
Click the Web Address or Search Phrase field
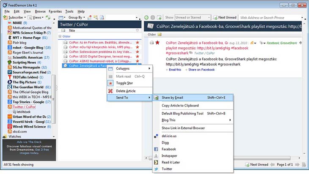point(271,18)
